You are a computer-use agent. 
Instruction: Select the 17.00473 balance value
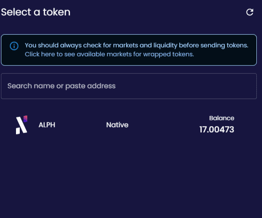(x=217, y=130)
